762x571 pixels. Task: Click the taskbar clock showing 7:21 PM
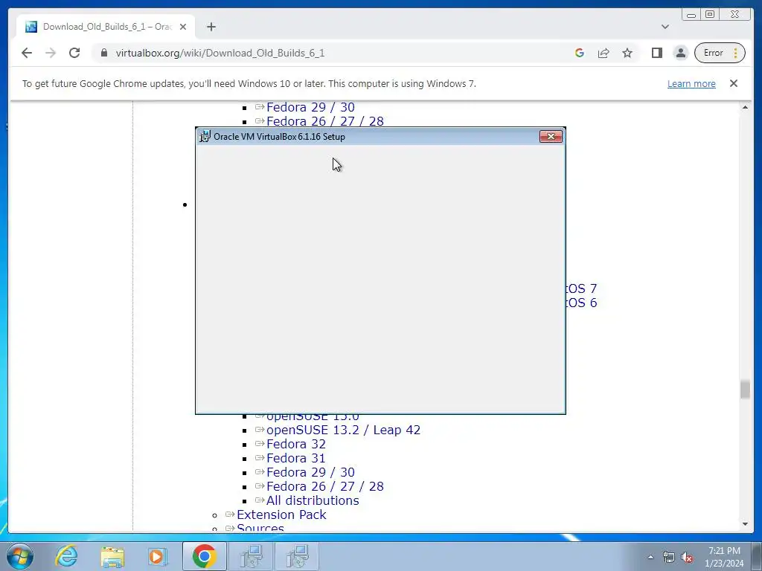pos(724,557)
